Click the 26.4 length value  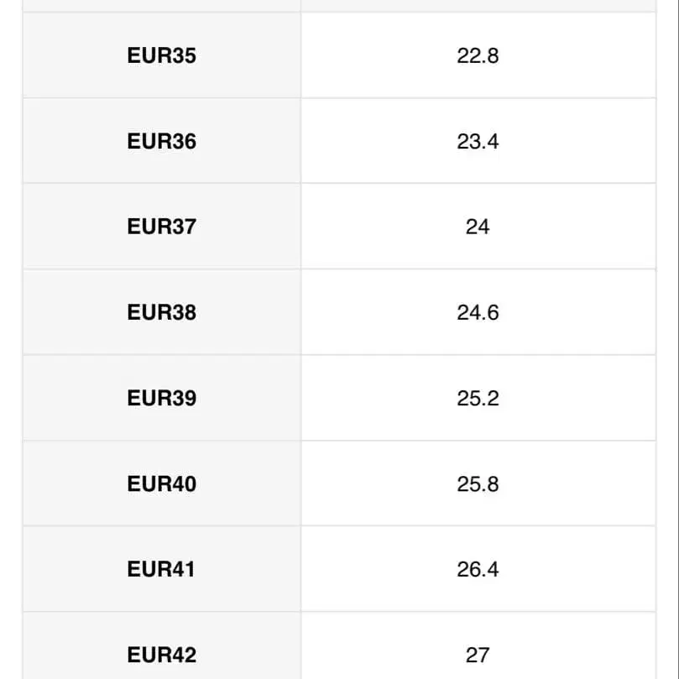[x=478, y=569]
